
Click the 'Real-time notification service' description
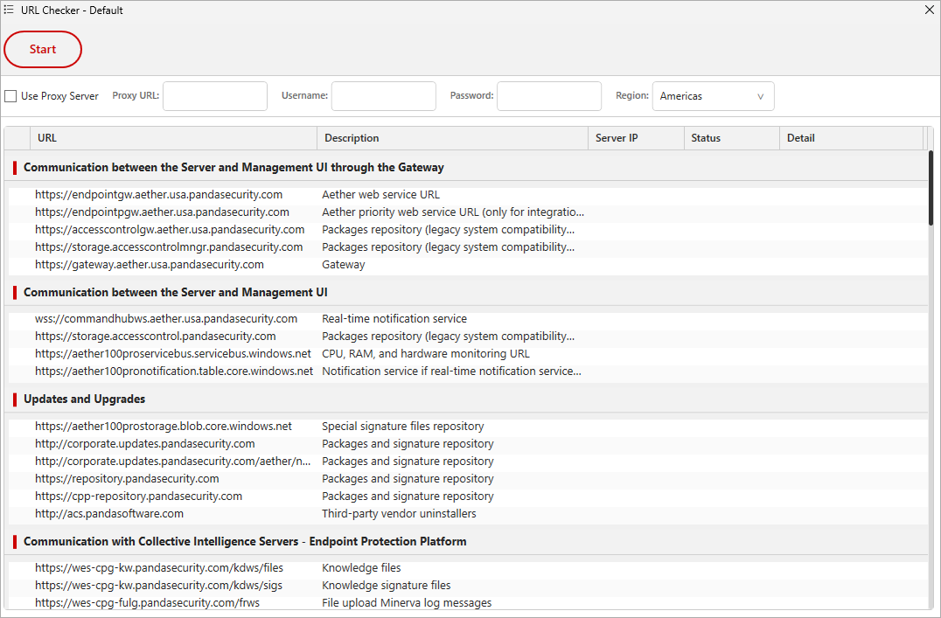[x=394, y=318]
